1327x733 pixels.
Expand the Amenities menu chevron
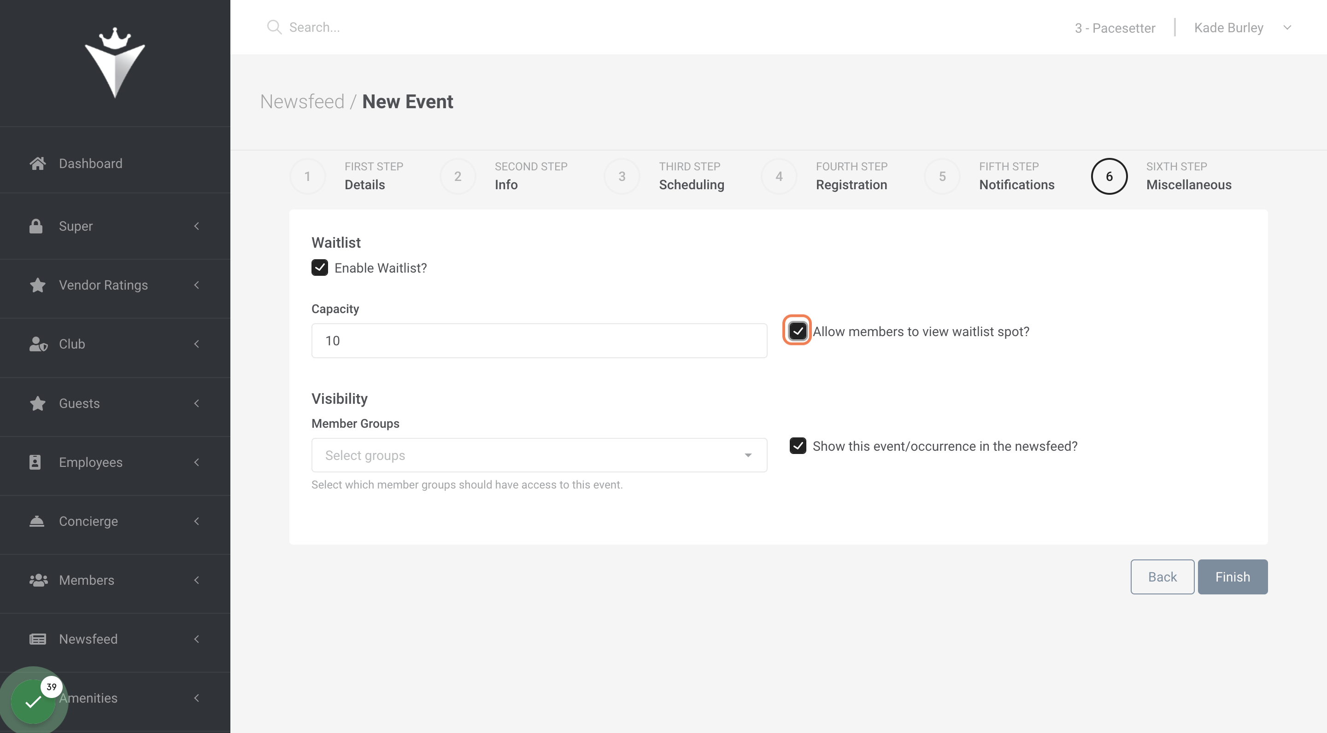(196, 698)
